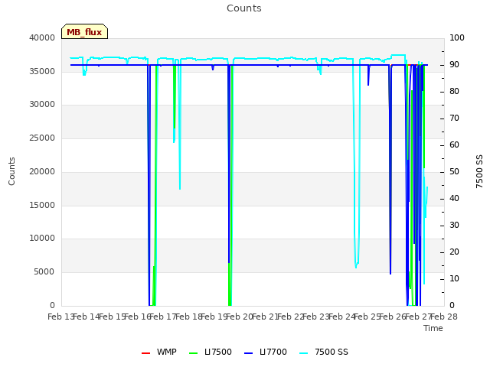Click the 10 right axis tick

click(x=454, y=278)
